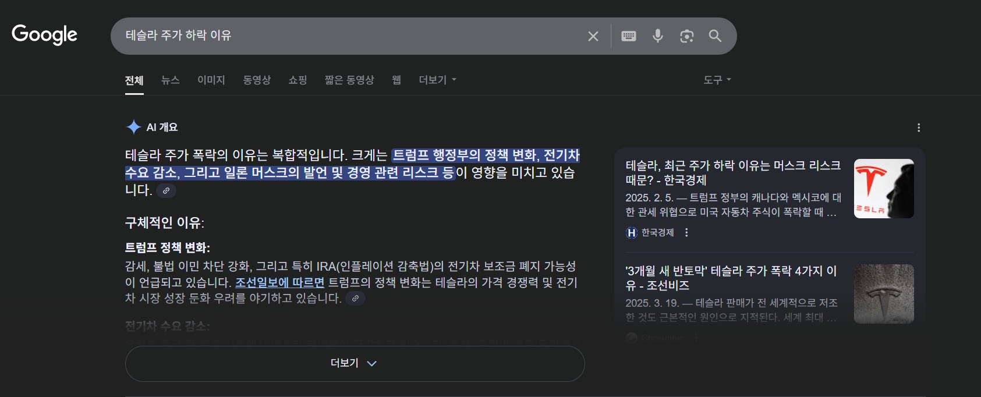981x397 pixels.
Task: Click source link icon after summary paragraph
Action: click(x=166, y=190)
